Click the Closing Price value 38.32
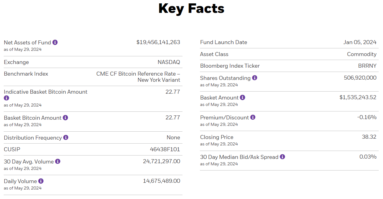Viewport: 383px width, 199px height. (369, 137)
